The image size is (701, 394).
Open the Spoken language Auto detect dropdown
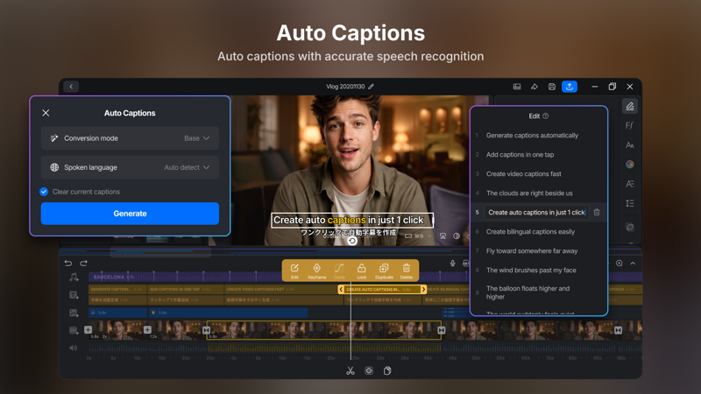pos(130,167)
